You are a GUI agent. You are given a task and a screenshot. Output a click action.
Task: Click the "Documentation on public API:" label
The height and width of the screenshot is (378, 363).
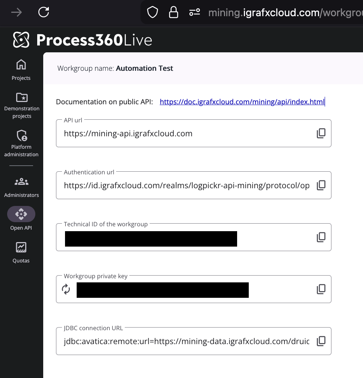coord(104,102)
